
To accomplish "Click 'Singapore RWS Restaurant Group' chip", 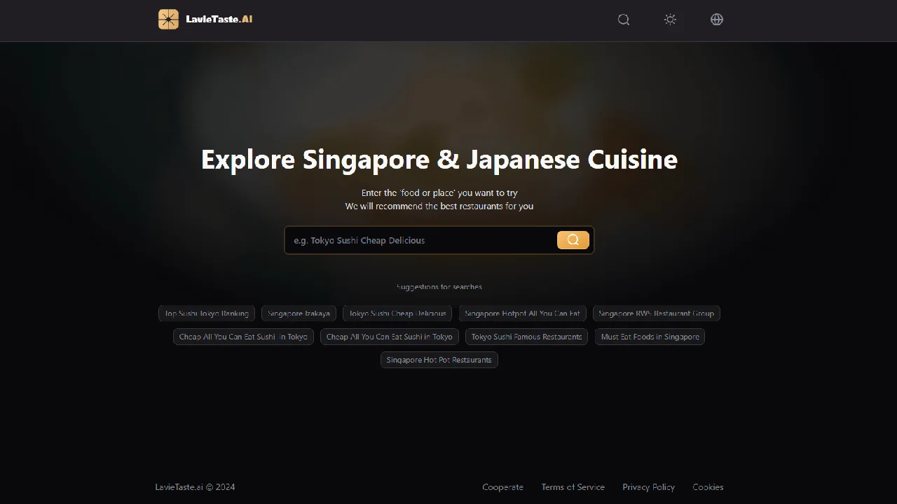I will pyautogui.click(x=656, y=314).
